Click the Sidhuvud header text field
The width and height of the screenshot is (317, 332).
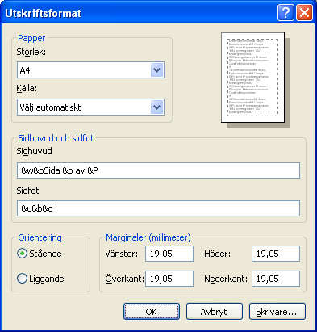tap(158, 170)
